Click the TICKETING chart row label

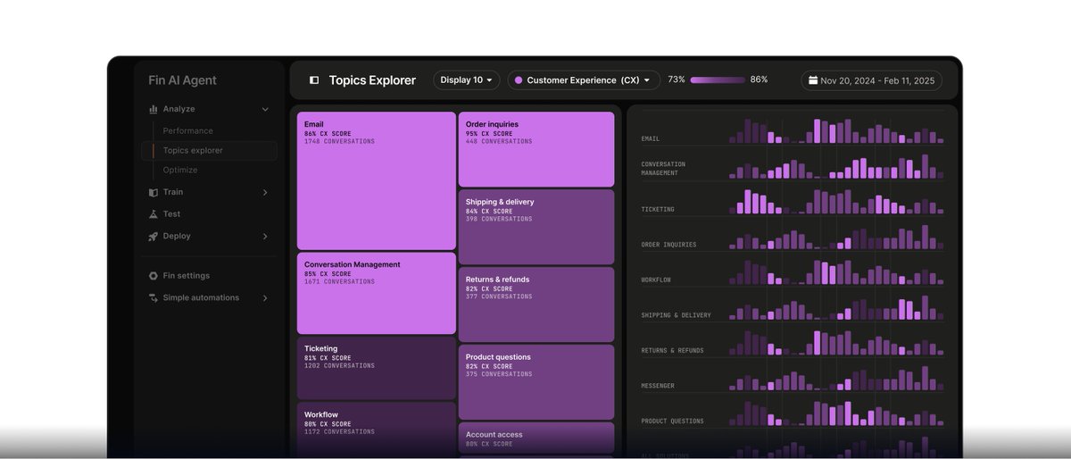pos(658,210)
